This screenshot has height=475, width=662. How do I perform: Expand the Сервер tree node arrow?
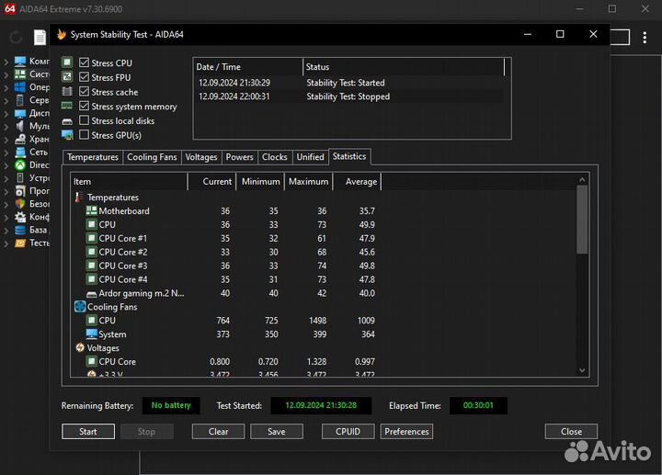6,100
